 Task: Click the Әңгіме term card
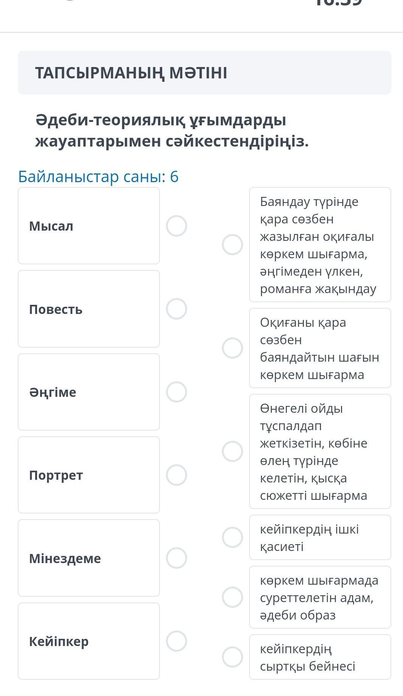89,392
